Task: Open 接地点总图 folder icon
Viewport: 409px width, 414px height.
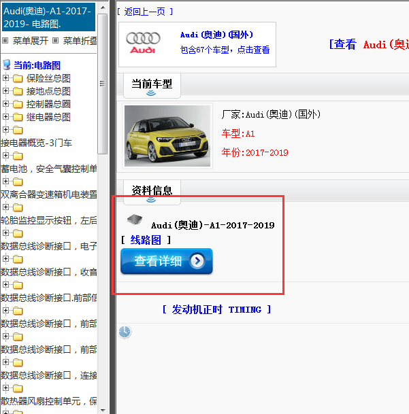Action: pos(18,91)
